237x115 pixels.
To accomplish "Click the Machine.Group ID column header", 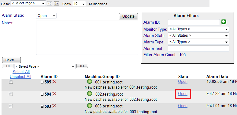I will click(102, 77).
